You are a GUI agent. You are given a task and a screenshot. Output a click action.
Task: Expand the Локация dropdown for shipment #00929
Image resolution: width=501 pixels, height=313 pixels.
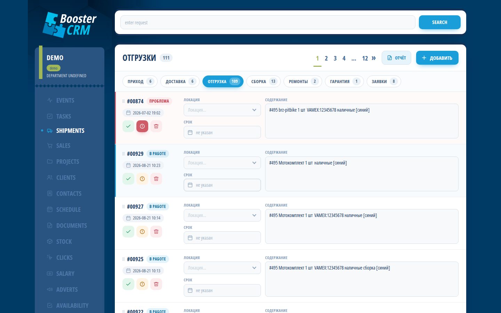[x=222, y=163]
